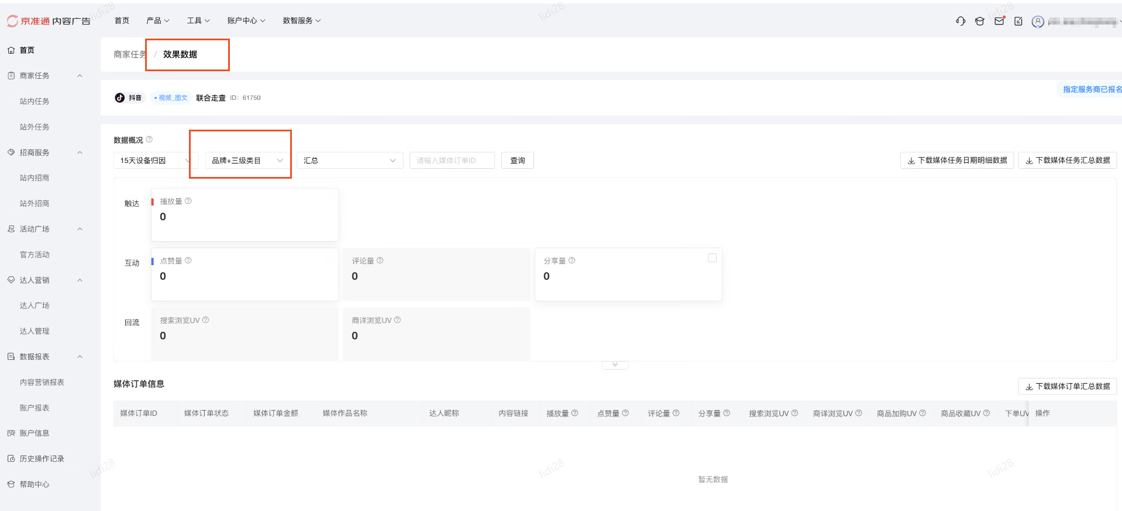1122x511 pixels.
Task: Open the 数智服务 top menu
Action: [302, 20]
